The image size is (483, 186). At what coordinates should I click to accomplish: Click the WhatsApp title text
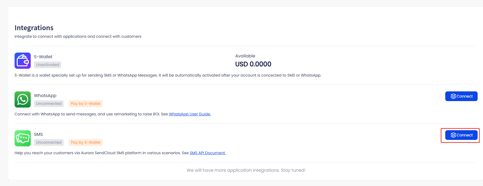tap(45, 95)
